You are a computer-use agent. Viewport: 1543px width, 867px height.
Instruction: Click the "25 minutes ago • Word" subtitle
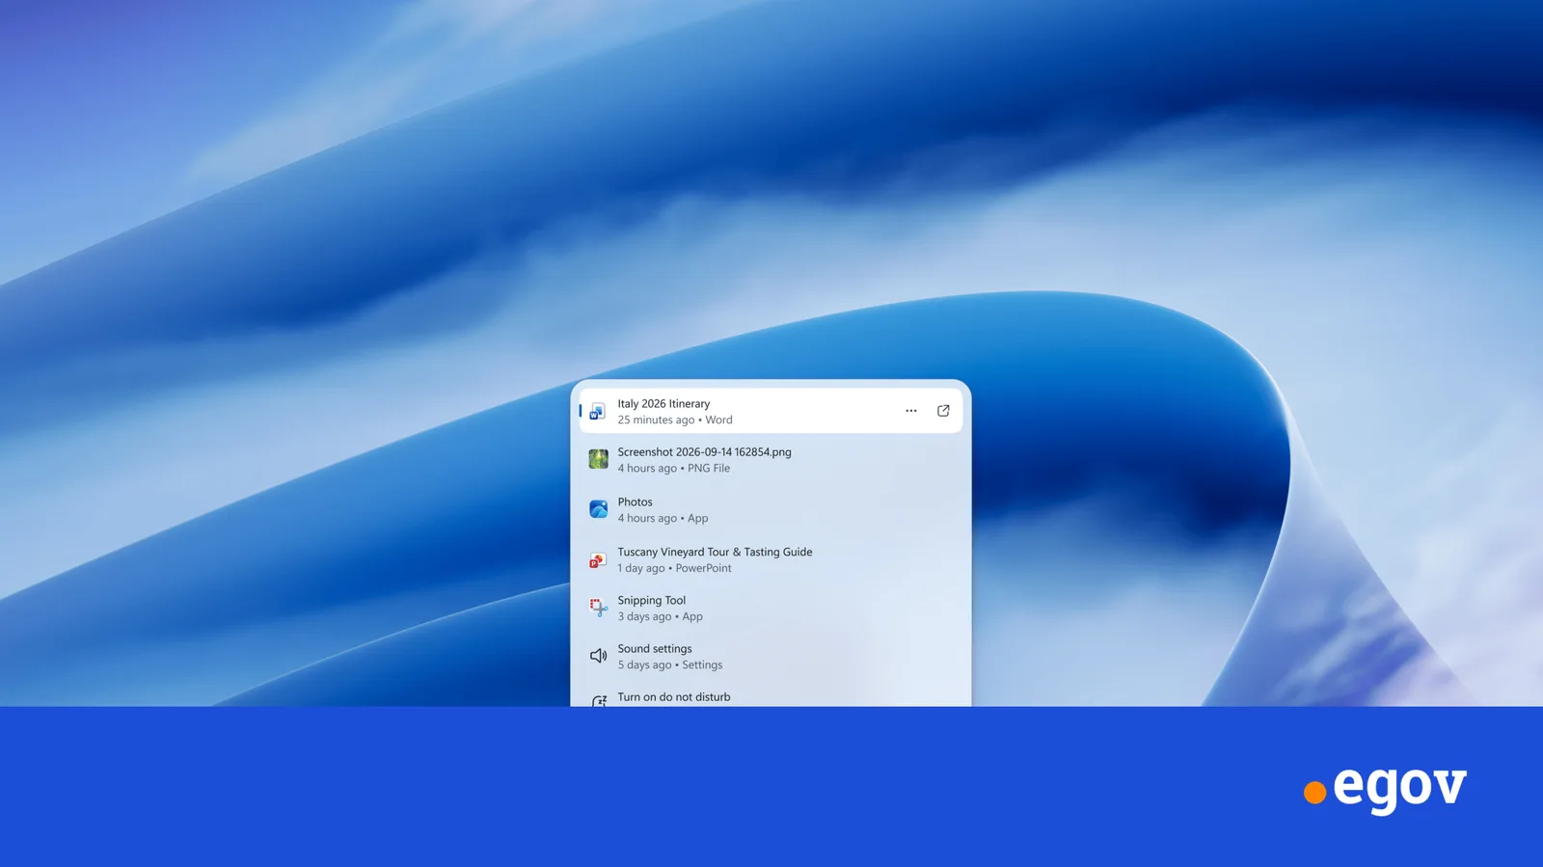[675, 420]
